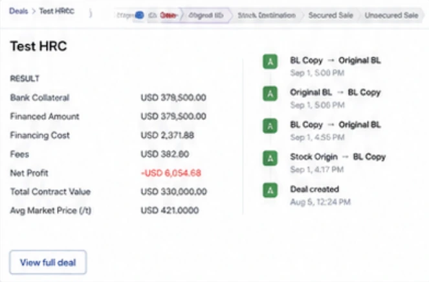
Task: Click the Avg Market Price label
Action: pos(50,211)
